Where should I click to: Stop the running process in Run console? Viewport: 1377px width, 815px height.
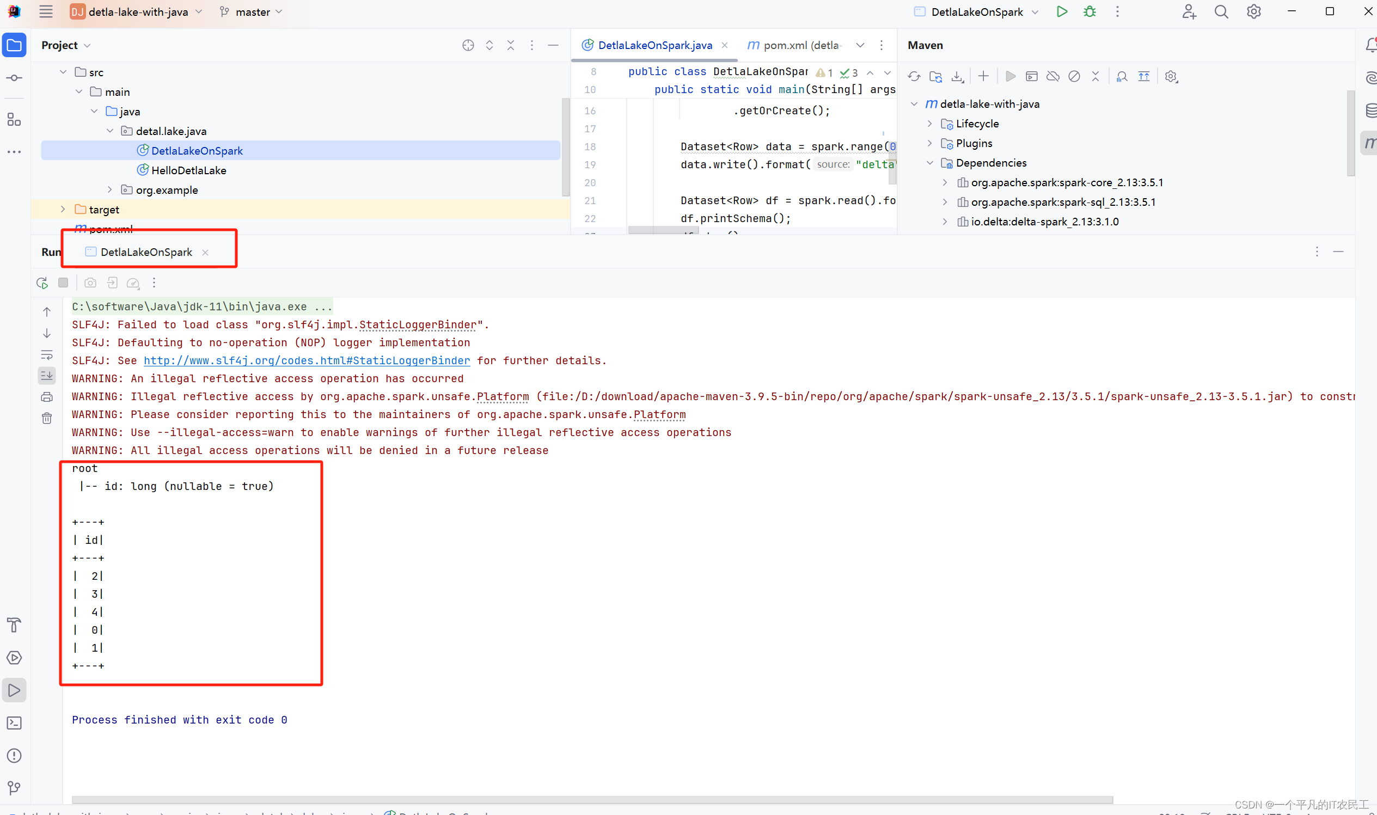pyautogui.click(x=63, y=283)
